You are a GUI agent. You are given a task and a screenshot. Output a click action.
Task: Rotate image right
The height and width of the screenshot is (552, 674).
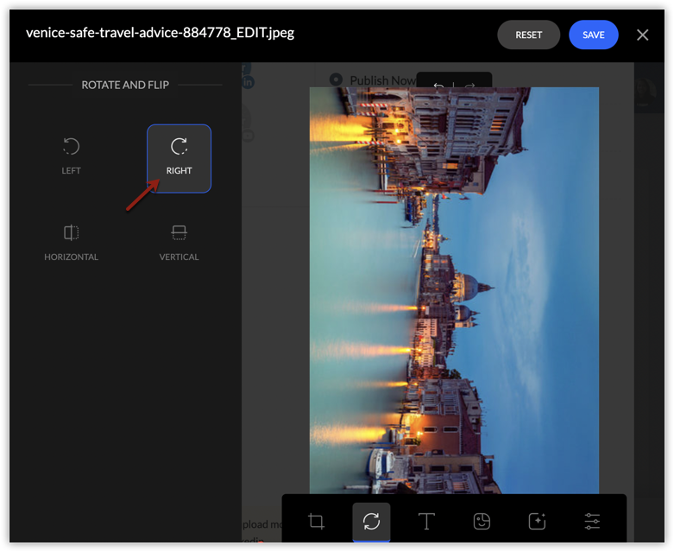coord(179,158)
